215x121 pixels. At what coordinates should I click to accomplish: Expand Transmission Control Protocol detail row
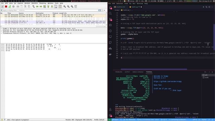tap(1, 33)
